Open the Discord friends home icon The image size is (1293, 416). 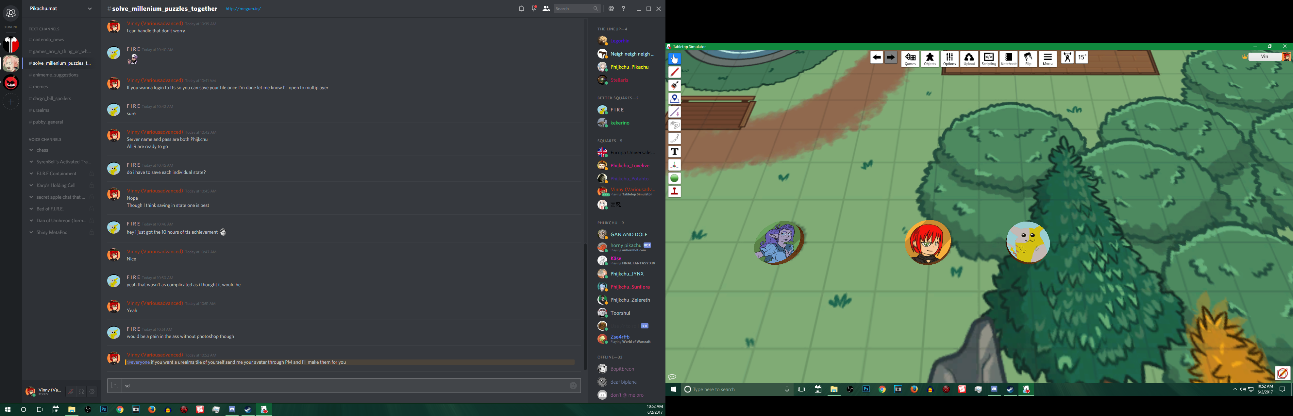pyautogui.click(x=10, y=13)
